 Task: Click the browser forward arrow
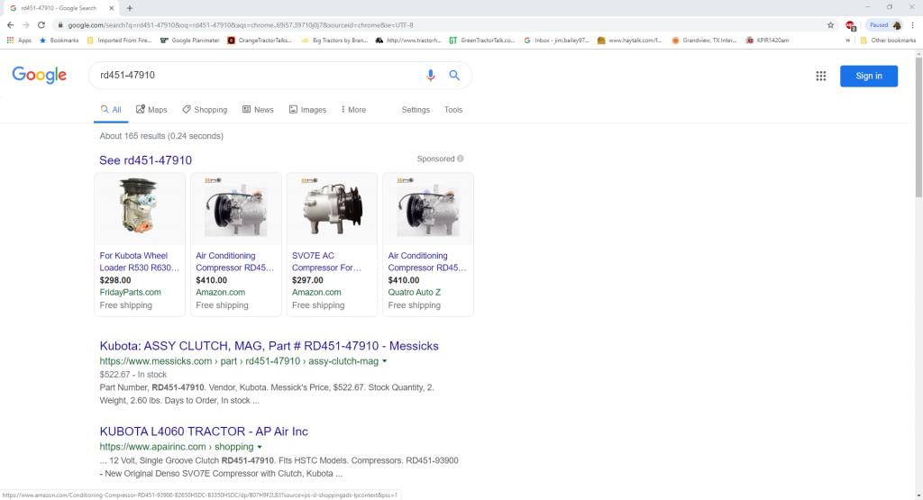point(25,25)
